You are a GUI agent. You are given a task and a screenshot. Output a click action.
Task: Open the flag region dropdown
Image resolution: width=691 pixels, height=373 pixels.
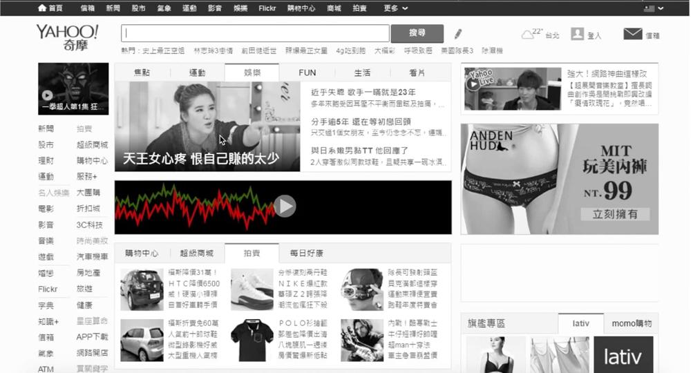coord(653,8)
